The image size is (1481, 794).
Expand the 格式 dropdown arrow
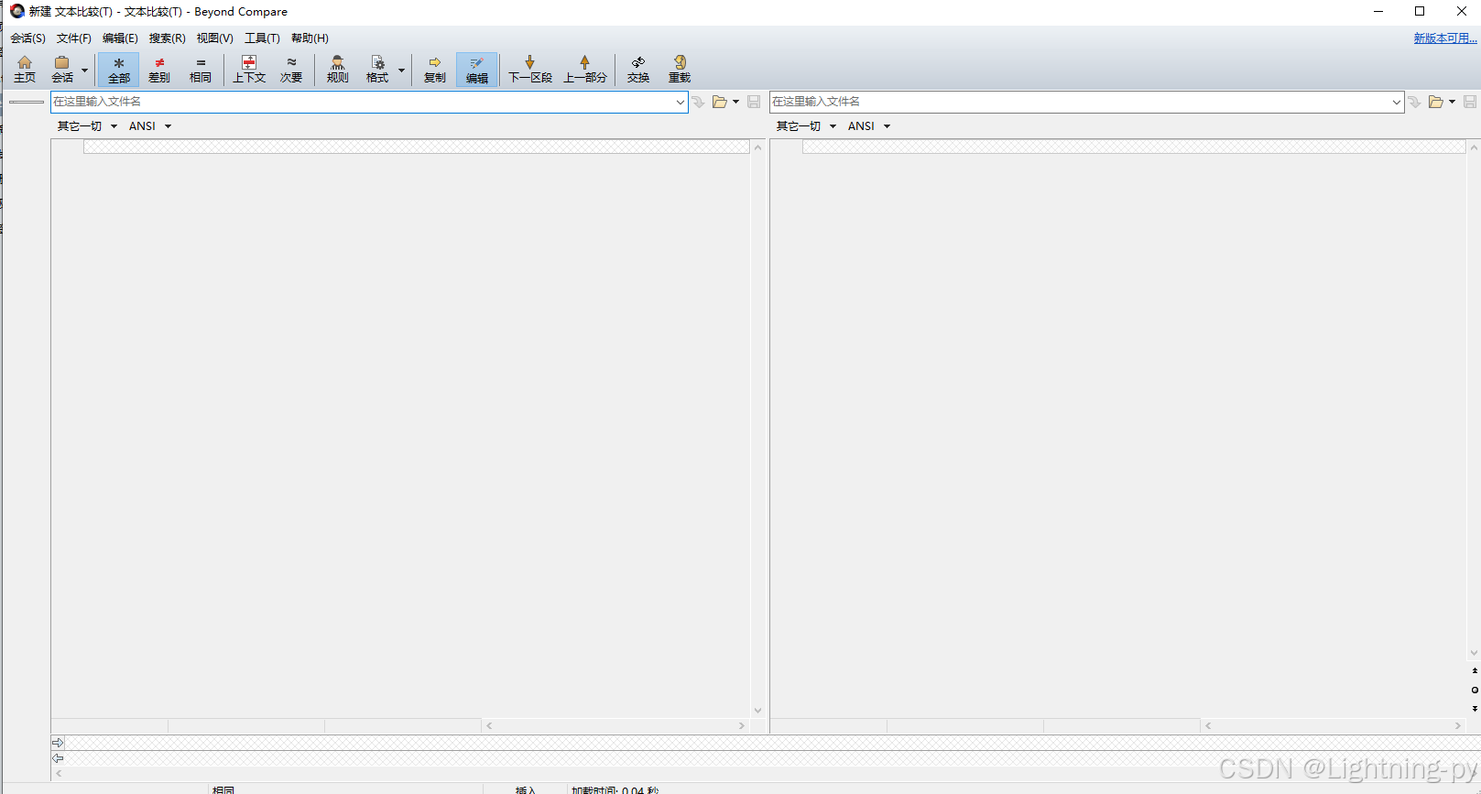tap(401, 70)
